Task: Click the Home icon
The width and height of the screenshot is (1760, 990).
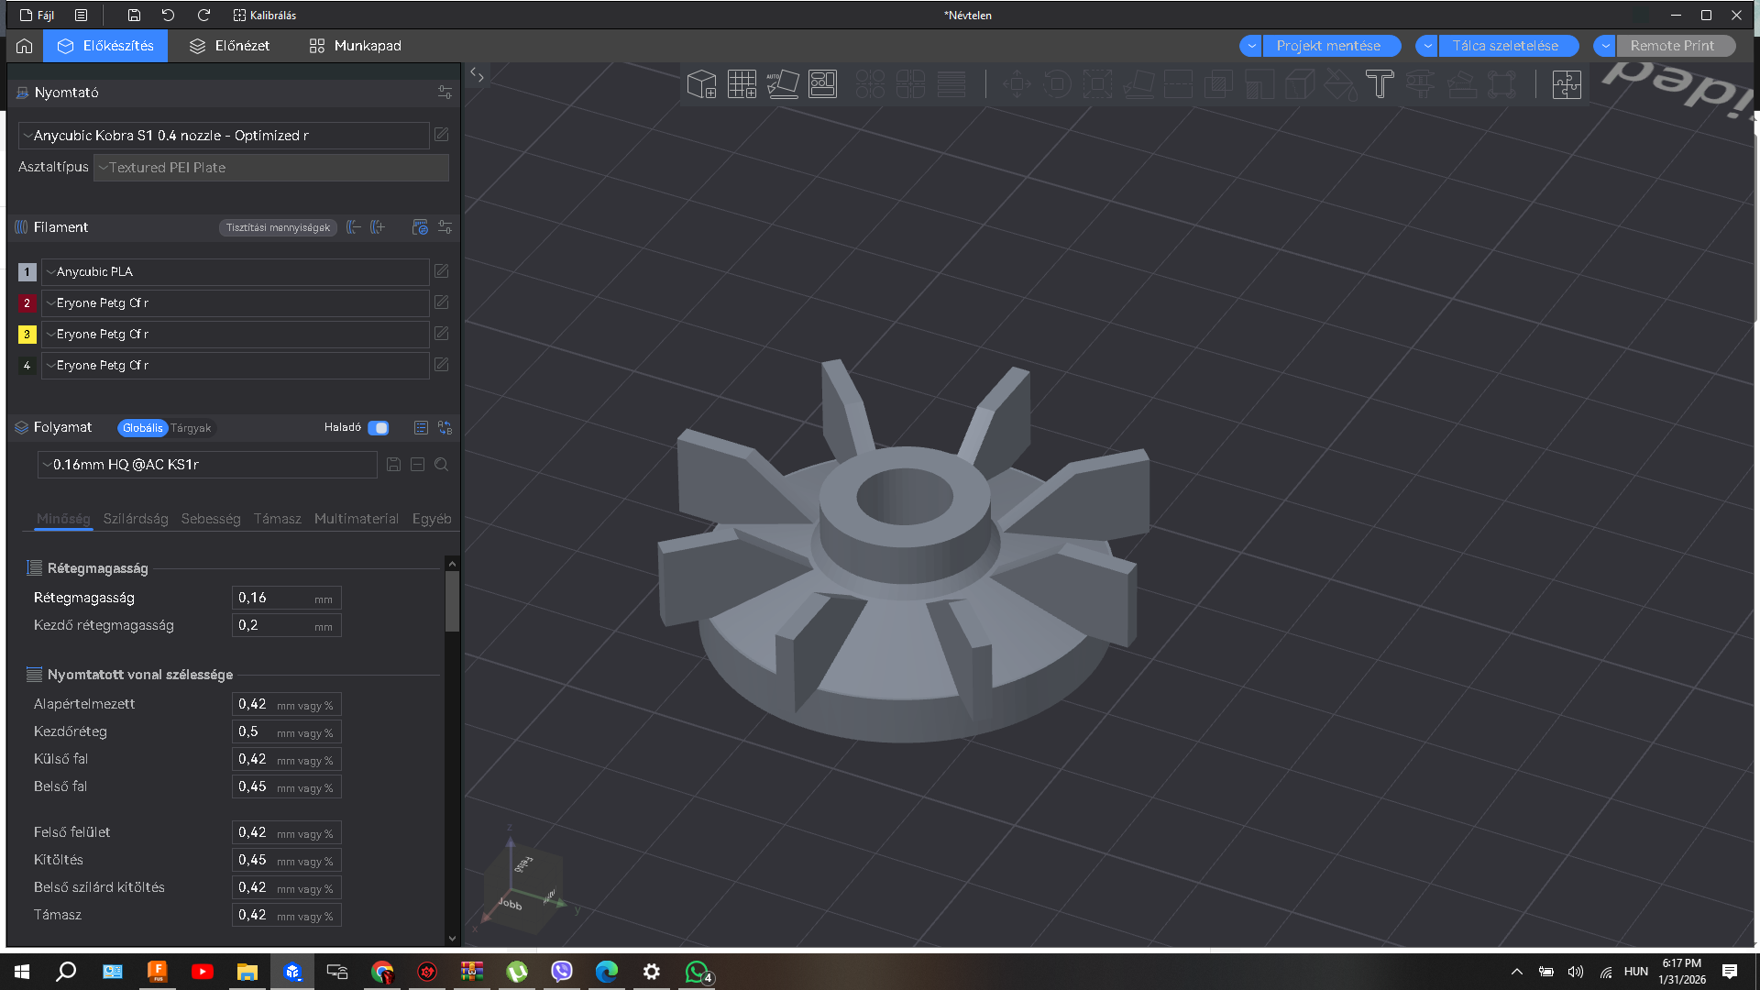Action: [x=25, y=46]
